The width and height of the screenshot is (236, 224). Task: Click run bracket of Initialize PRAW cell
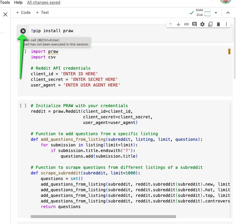[23, 106]
